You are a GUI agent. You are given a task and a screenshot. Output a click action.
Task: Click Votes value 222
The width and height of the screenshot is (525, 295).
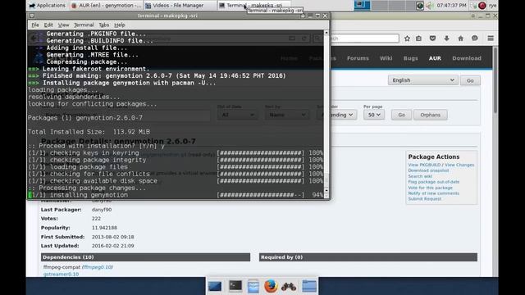click(96, 219)
